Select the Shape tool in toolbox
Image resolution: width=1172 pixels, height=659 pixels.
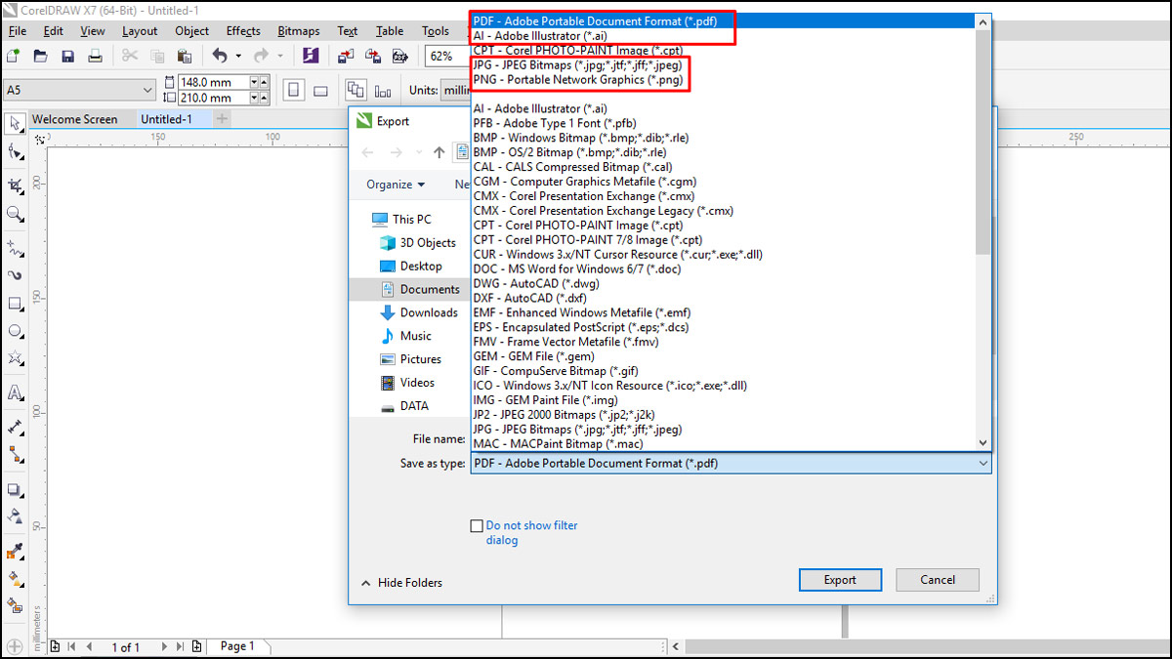tap(15, 152)
